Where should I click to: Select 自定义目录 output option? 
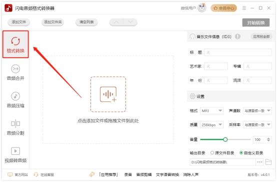(x=251, y=153)
